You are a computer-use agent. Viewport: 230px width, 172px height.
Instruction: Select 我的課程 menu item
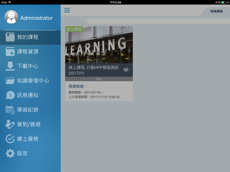(28, 37)
